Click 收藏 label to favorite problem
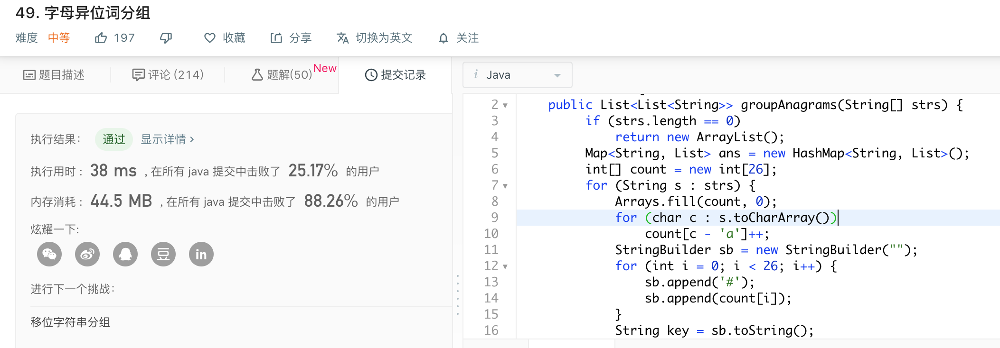Image resolution: width=1000 pixels, height=348 pixels. point(234,38)
